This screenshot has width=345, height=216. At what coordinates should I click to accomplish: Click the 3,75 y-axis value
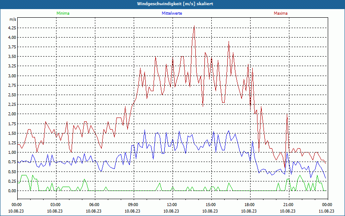point(12,47)
